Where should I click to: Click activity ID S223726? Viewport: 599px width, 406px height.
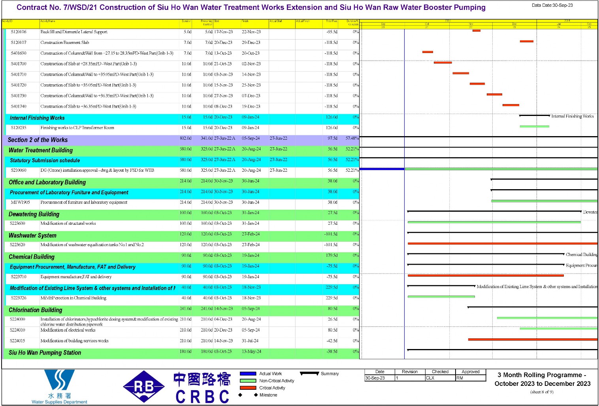tap(19, 298)
